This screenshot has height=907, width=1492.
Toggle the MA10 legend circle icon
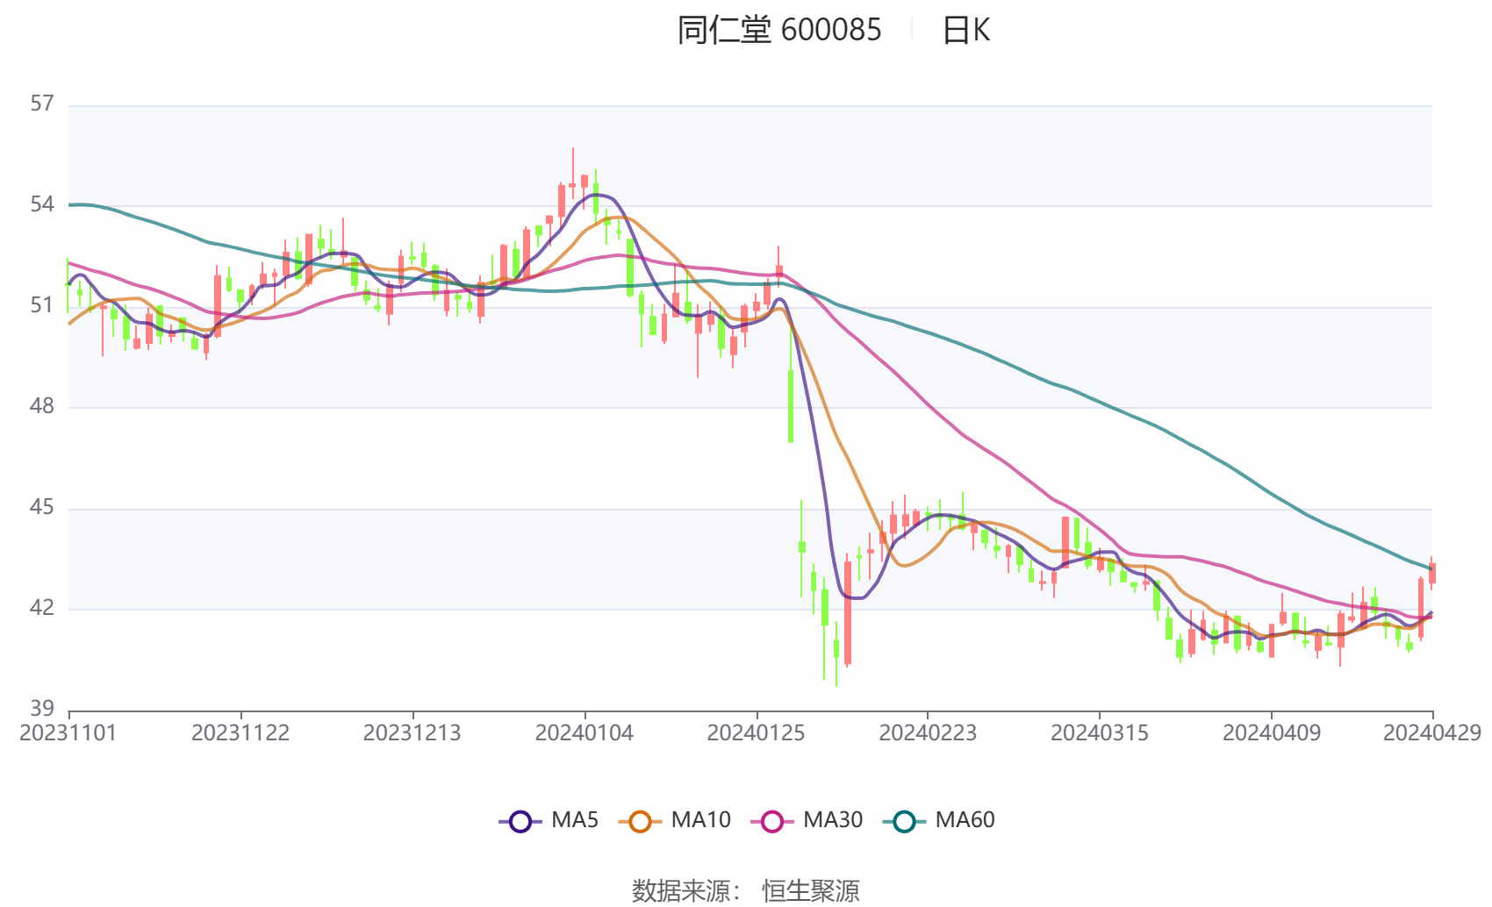tap(640, 821)
